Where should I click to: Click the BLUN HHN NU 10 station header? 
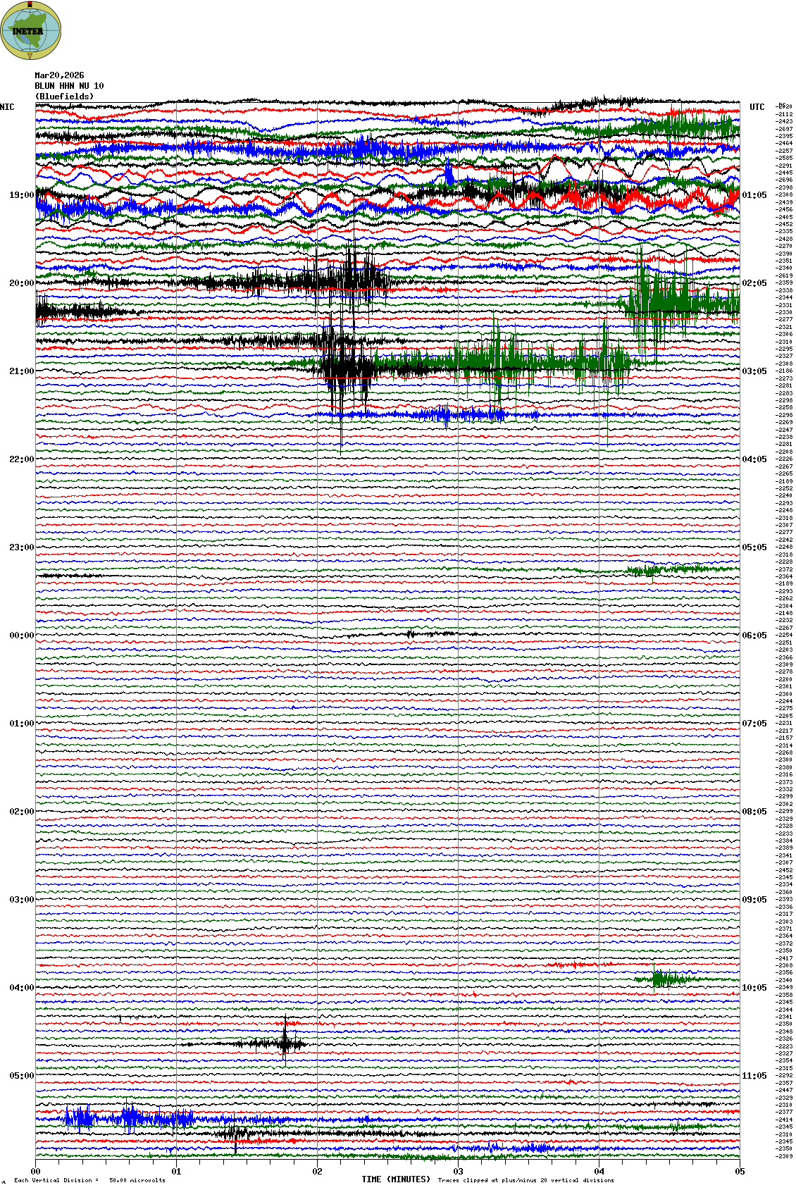pyautogui.click(x=69, y=86)
